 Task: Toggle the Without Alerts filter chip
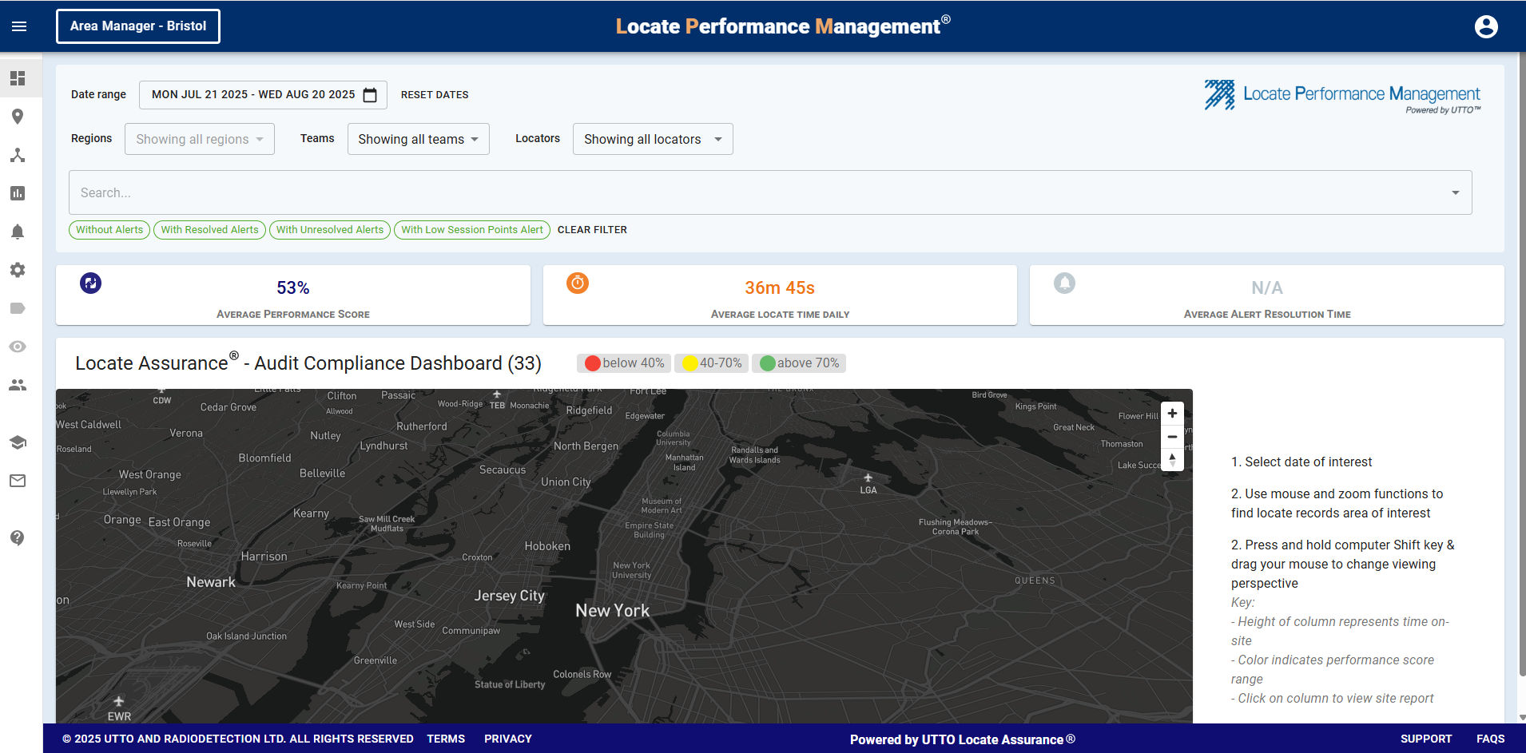109,230
